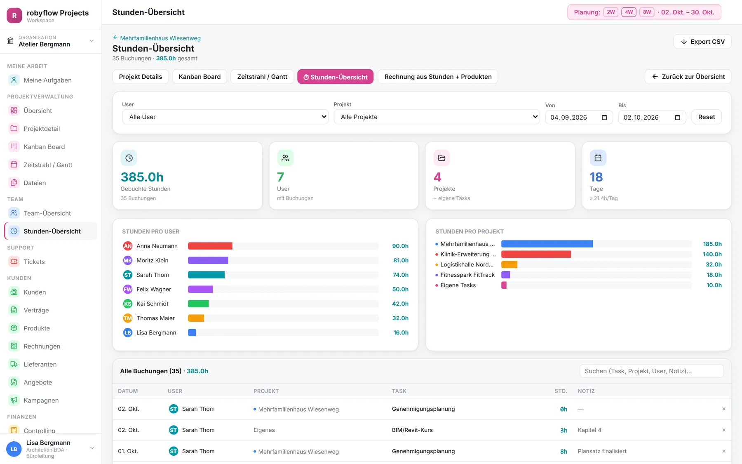Select the 8W planning range
The height and width of the screenshot is (464, 742).
(x=647, y=12)
